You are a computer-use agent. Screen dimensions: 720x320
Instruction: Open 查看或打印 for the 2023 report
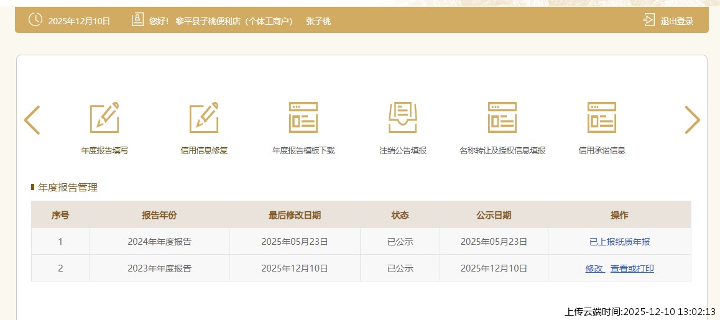click(x=632, y=268)
